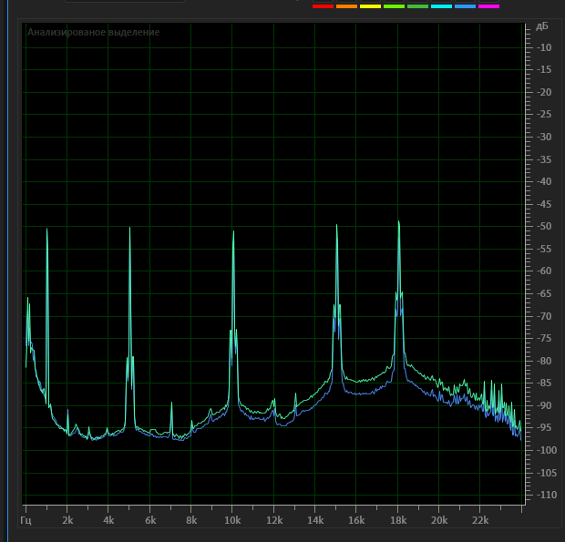
Task: Click the 10k label on frequency axis
Action: click(232, 520)
